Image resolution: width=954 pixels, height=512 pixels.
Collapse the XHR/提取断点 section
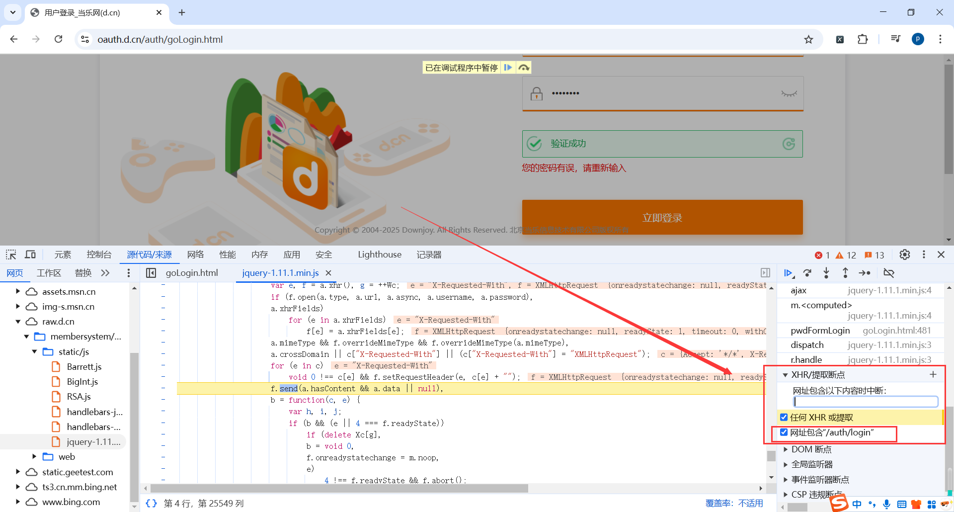coord(786,375)
